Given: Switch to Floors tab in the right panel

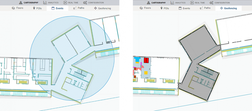Looking at the screenshot, I should [145, 8].
